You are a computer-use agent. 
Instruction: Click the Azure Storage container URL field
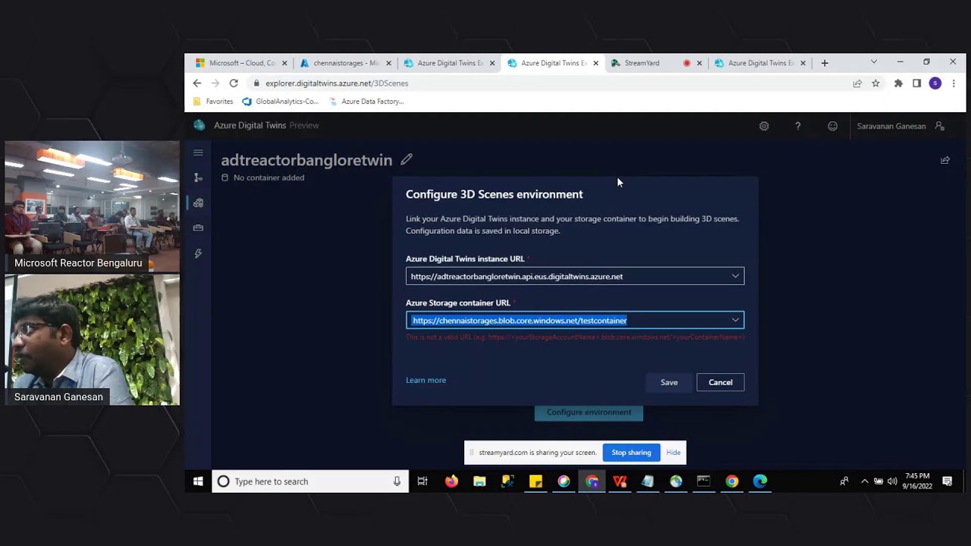pos(575,320)
